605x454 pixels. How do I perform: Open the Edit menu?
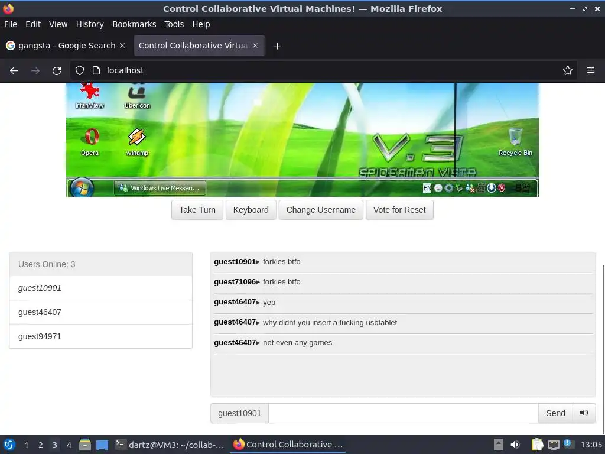(x=33, y=24)
